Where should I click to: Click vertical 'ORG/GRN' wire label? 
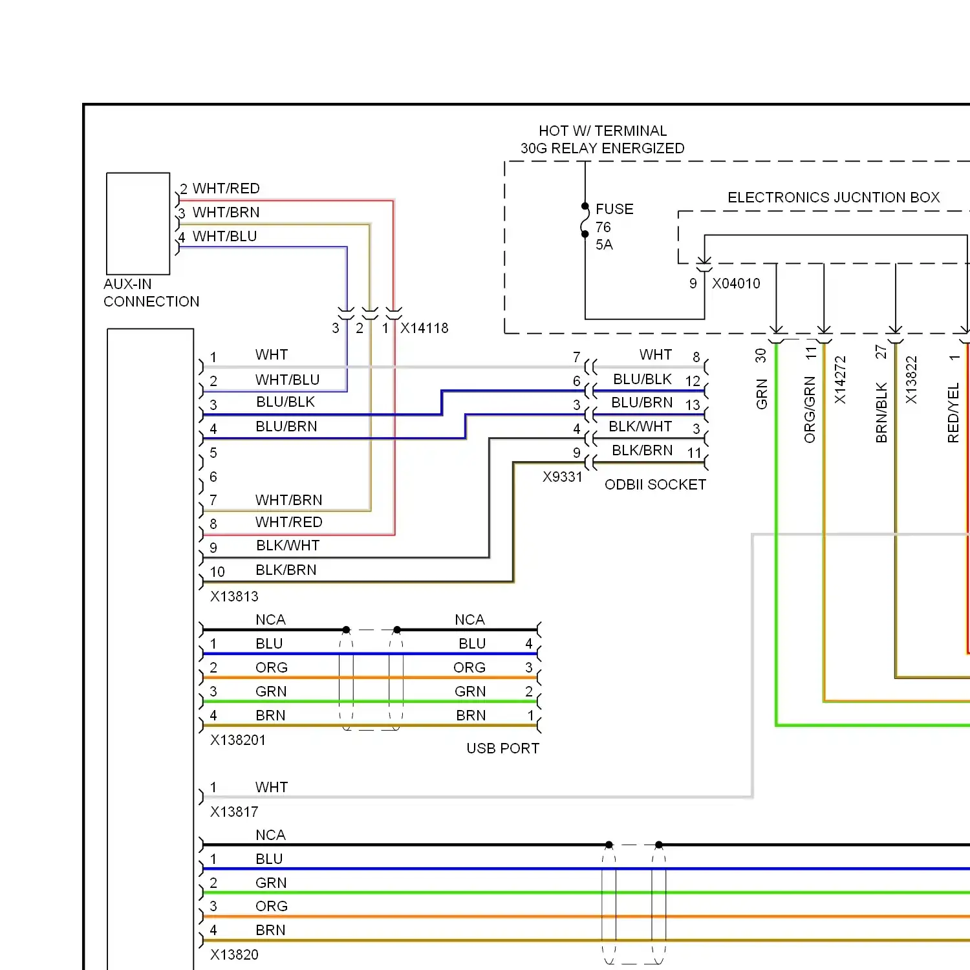click(x=810, y=410)
